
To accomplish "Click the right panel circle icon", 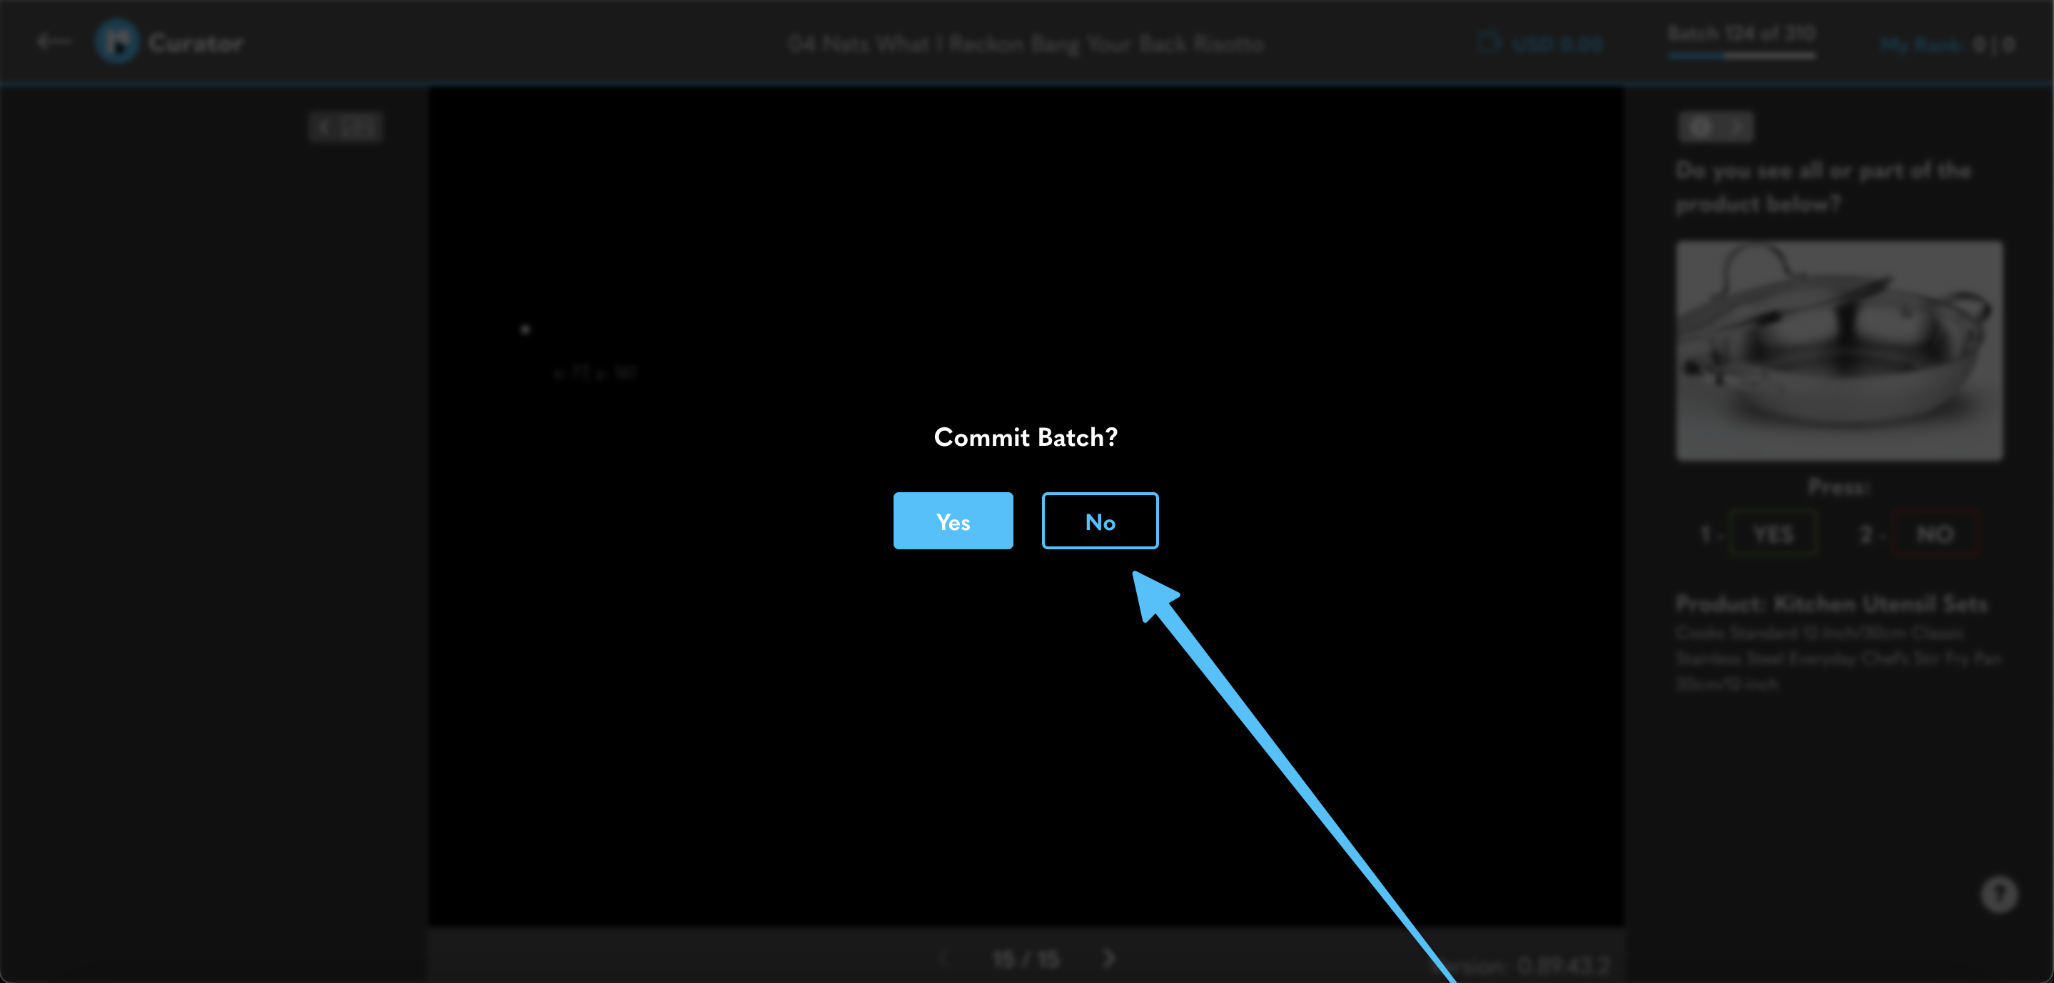I will 1699,127.
